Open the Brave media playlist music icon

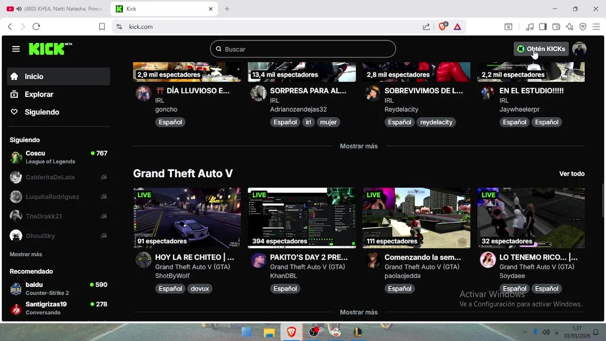[x=530, y=27]
